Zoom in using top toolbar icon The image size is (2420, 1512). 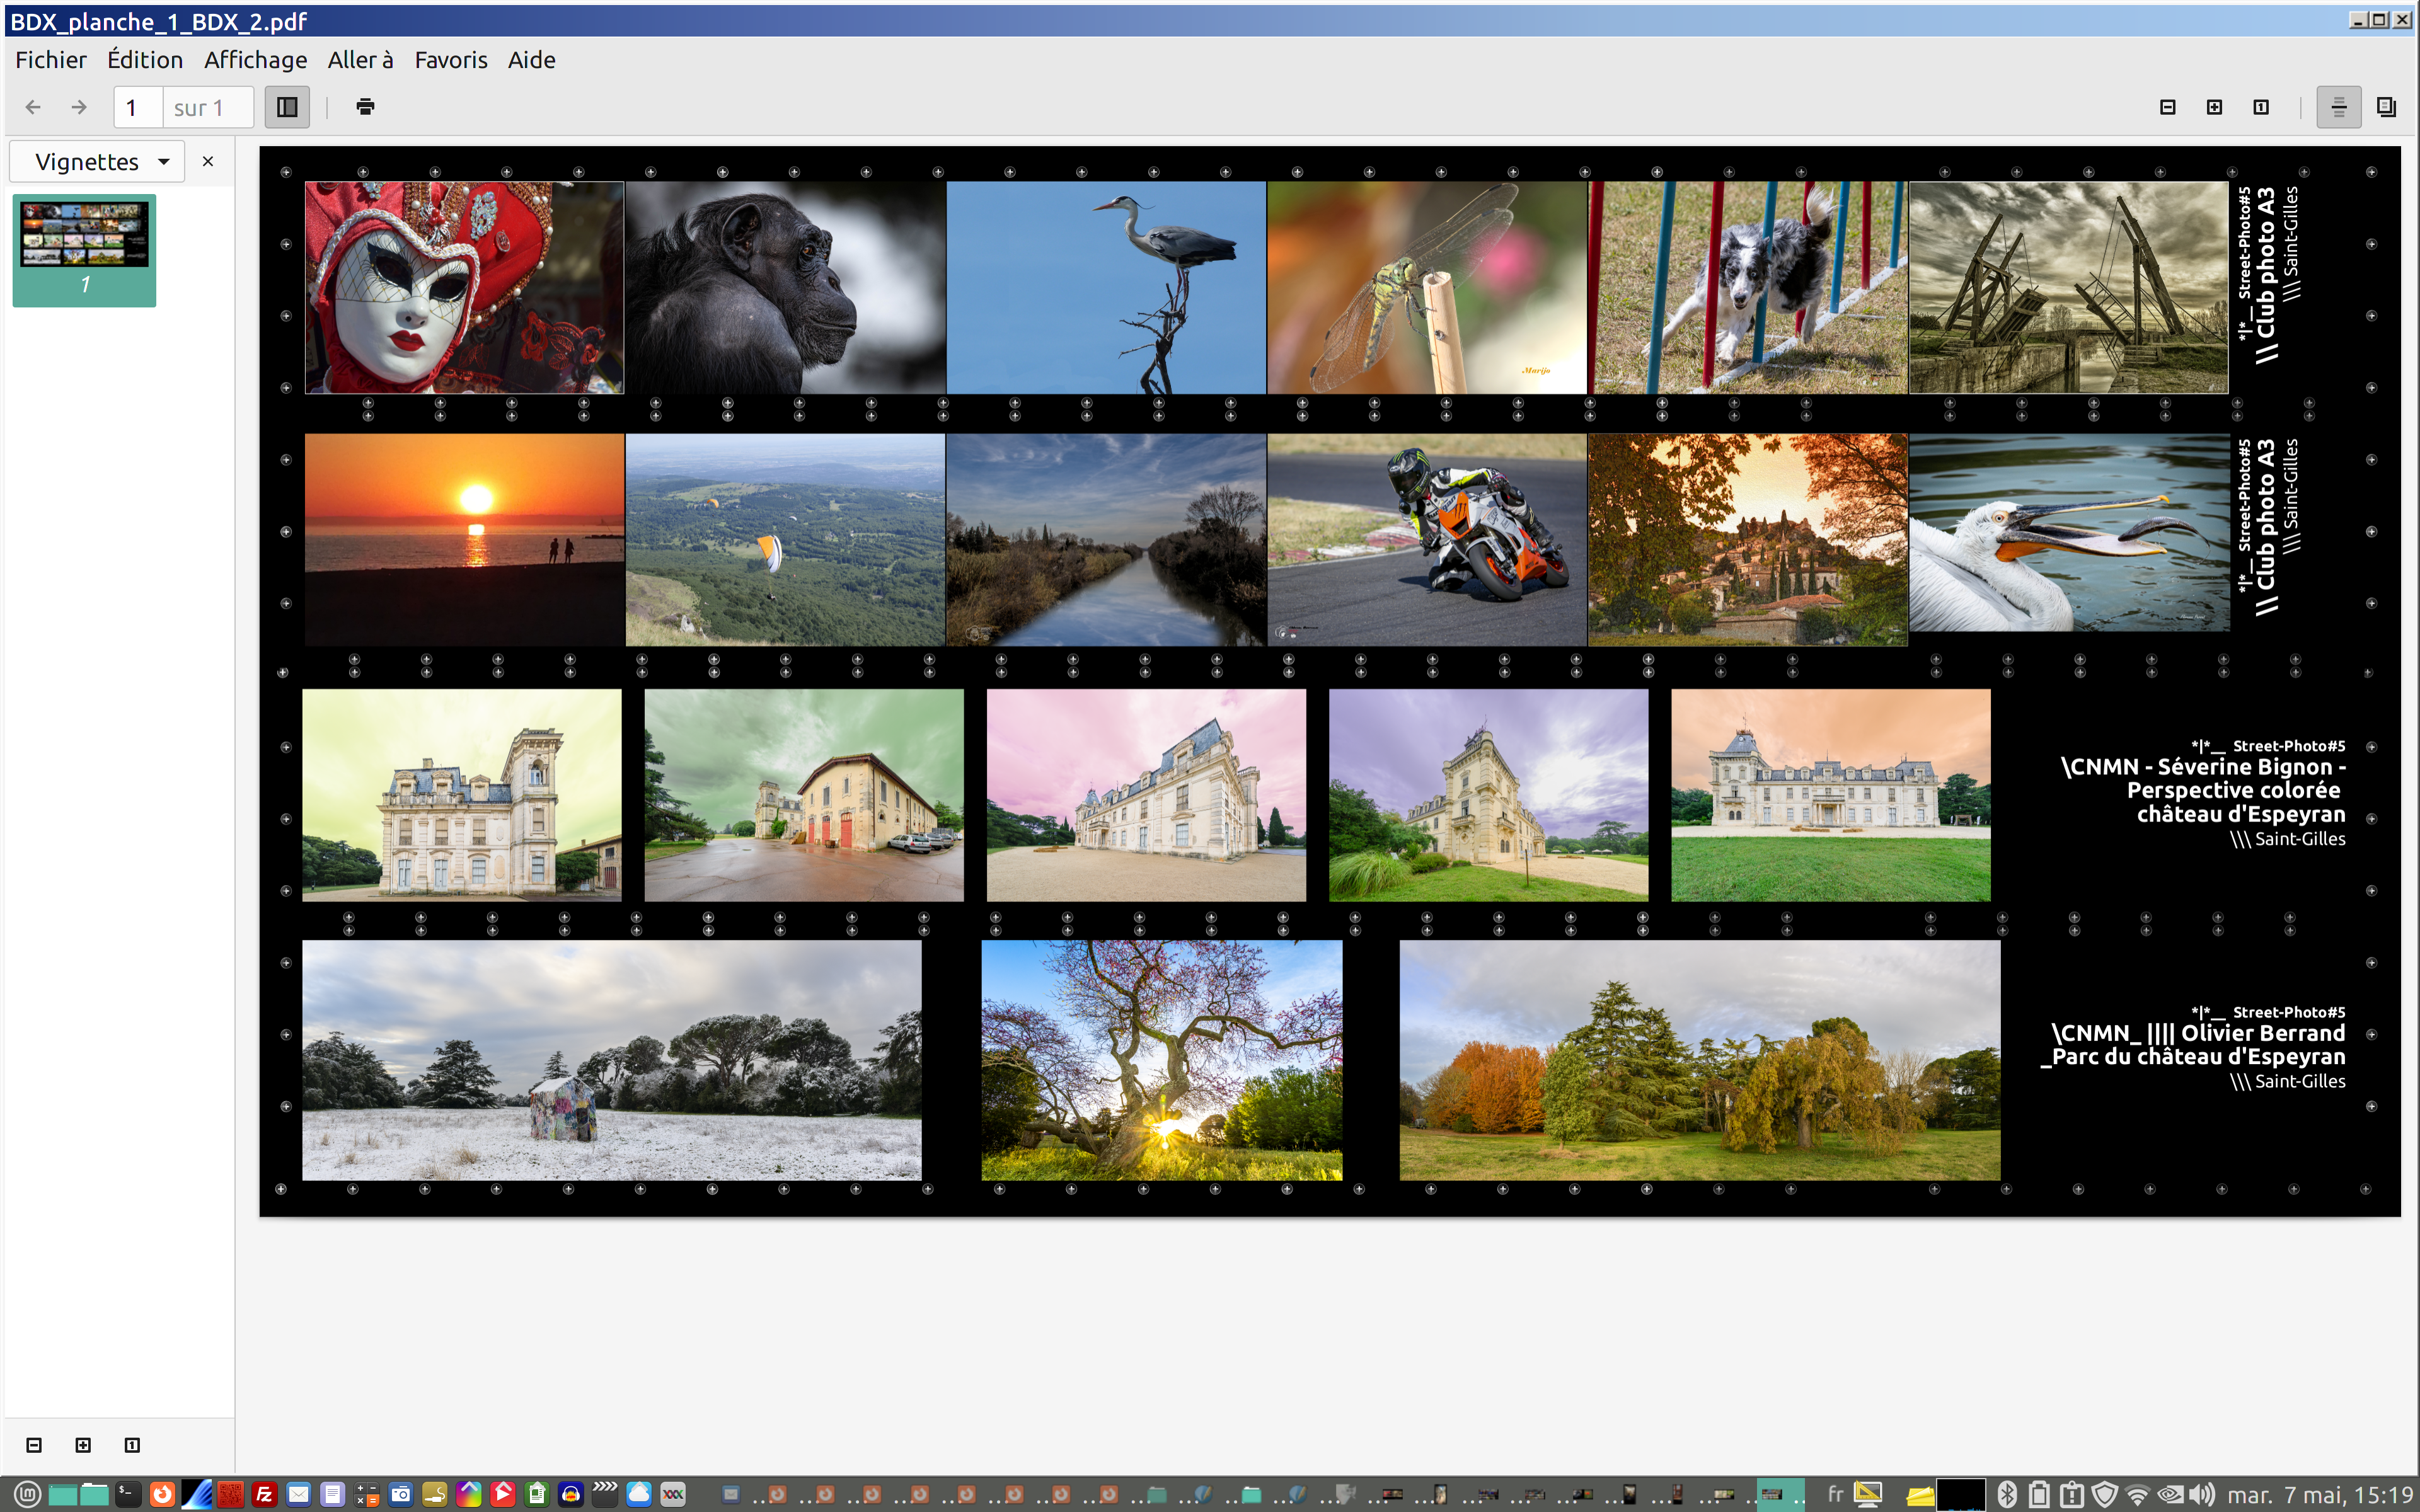[x=2214, y=107]
